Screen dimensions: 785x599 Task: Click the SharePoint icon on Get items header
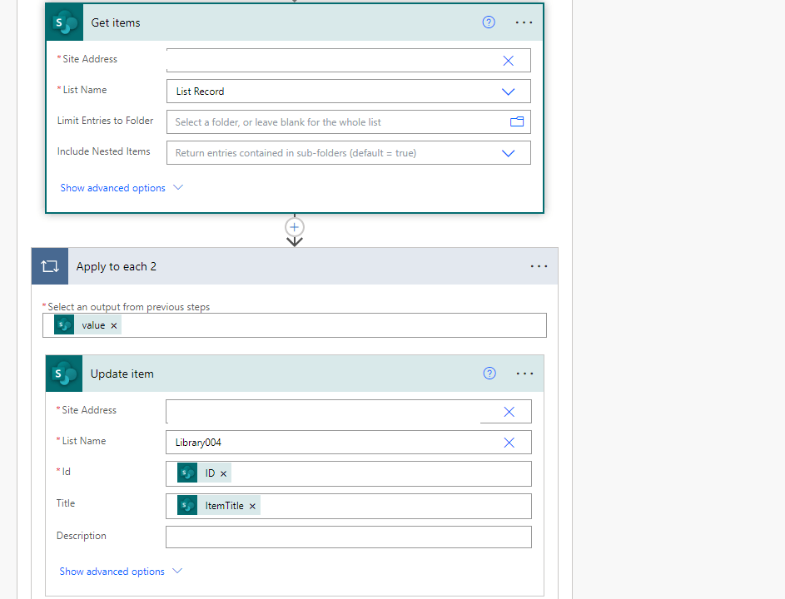pyautogui.click(x=65, y=22)
